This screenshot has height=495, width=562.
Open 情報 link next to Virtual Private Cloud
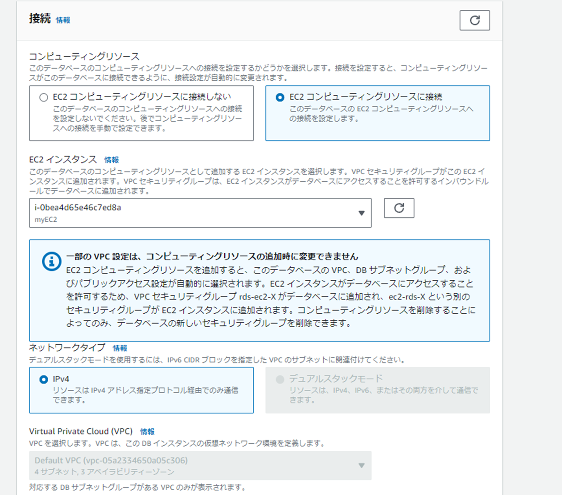click(147, 431)
